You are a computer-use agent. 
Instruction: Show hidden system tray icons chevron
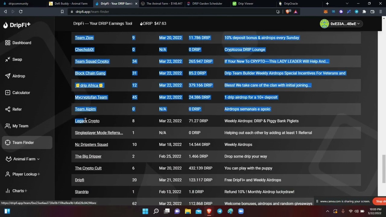(x=327, y=211)
